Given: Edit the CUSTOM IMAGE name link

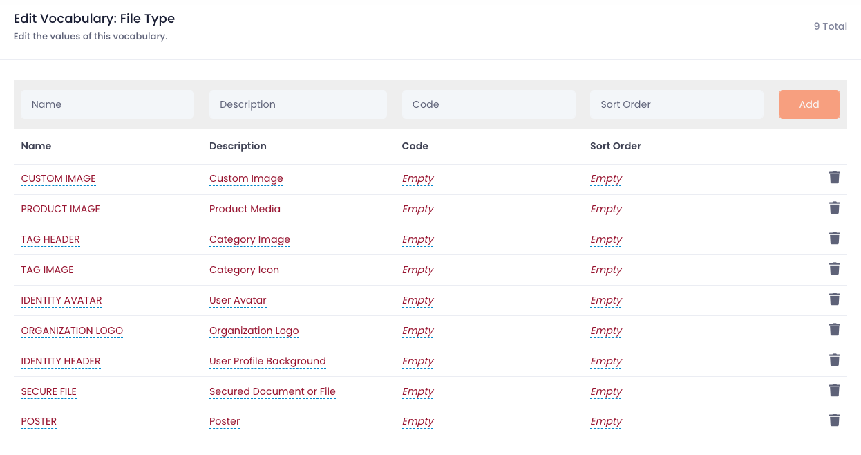Looking at the screenshot, I should point(58,178).
